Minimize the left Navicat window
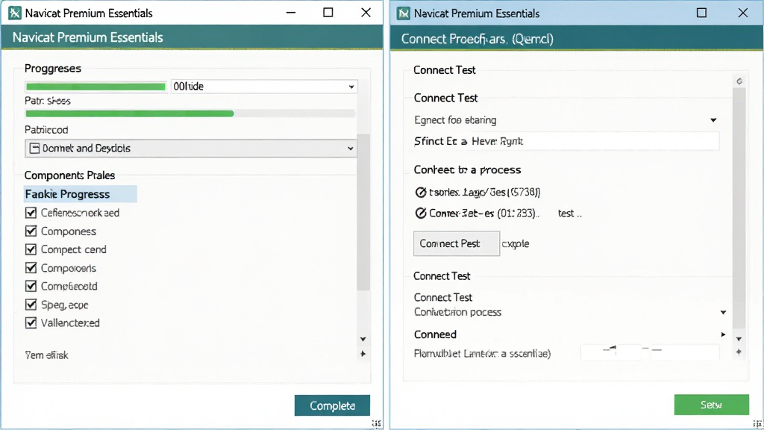The height and width of the screenshot is (430, 764). (291, 13)
